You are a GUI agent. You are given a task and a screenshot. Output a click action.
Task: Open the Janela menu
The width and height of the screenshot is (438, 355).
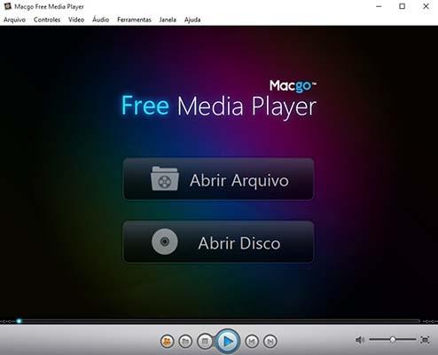tap(168, 20)
